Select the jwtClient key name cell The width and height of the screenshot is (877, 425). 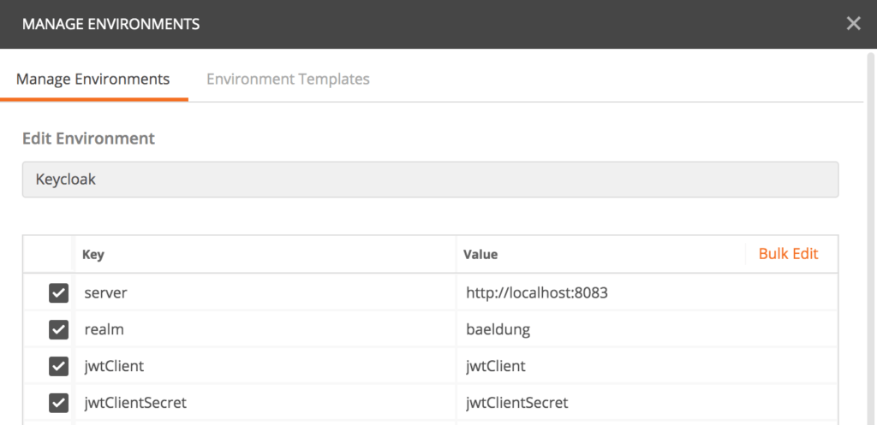[265, 366]
